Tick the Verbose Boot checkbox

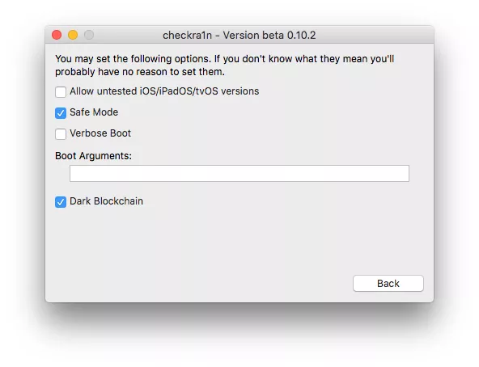61,134
